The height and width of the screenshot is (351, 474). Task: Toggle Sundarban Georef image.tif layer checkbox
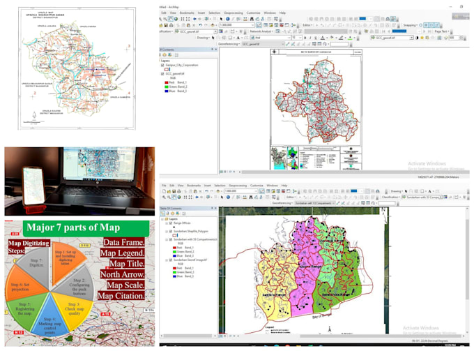171,260
